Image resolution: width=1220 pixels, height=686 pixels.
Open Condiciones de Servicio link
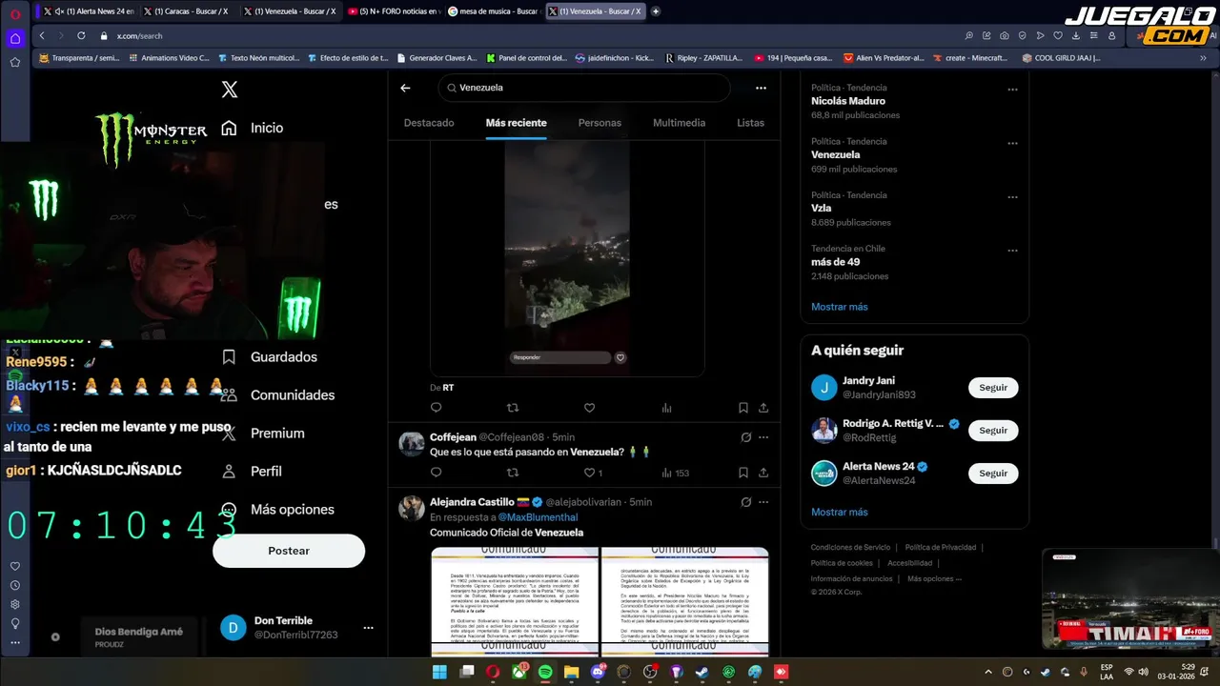(850, 548)
